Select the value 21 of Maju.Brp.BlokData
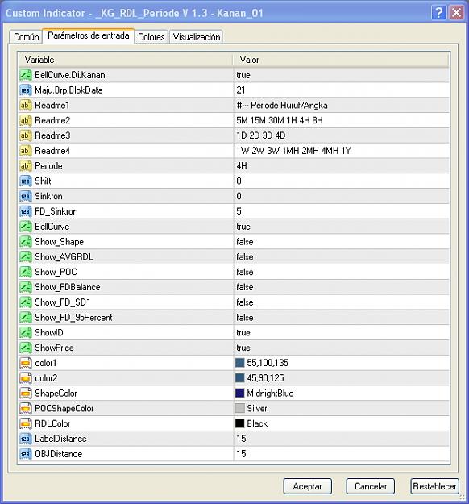Image resolution: width=469 pixels, height=504 pixels. (x=241, y=90)
